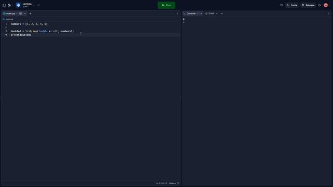Open the search magnifier icon
This screenshot has width=333, height=187.
pyautogui.click(x=281, y=5)
